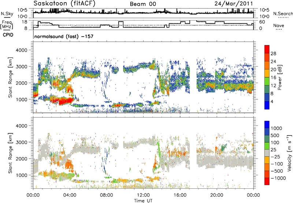Click the '24' label on Power colorbar
This screenshot has height=203, width=293.
[x=273, y=62]
